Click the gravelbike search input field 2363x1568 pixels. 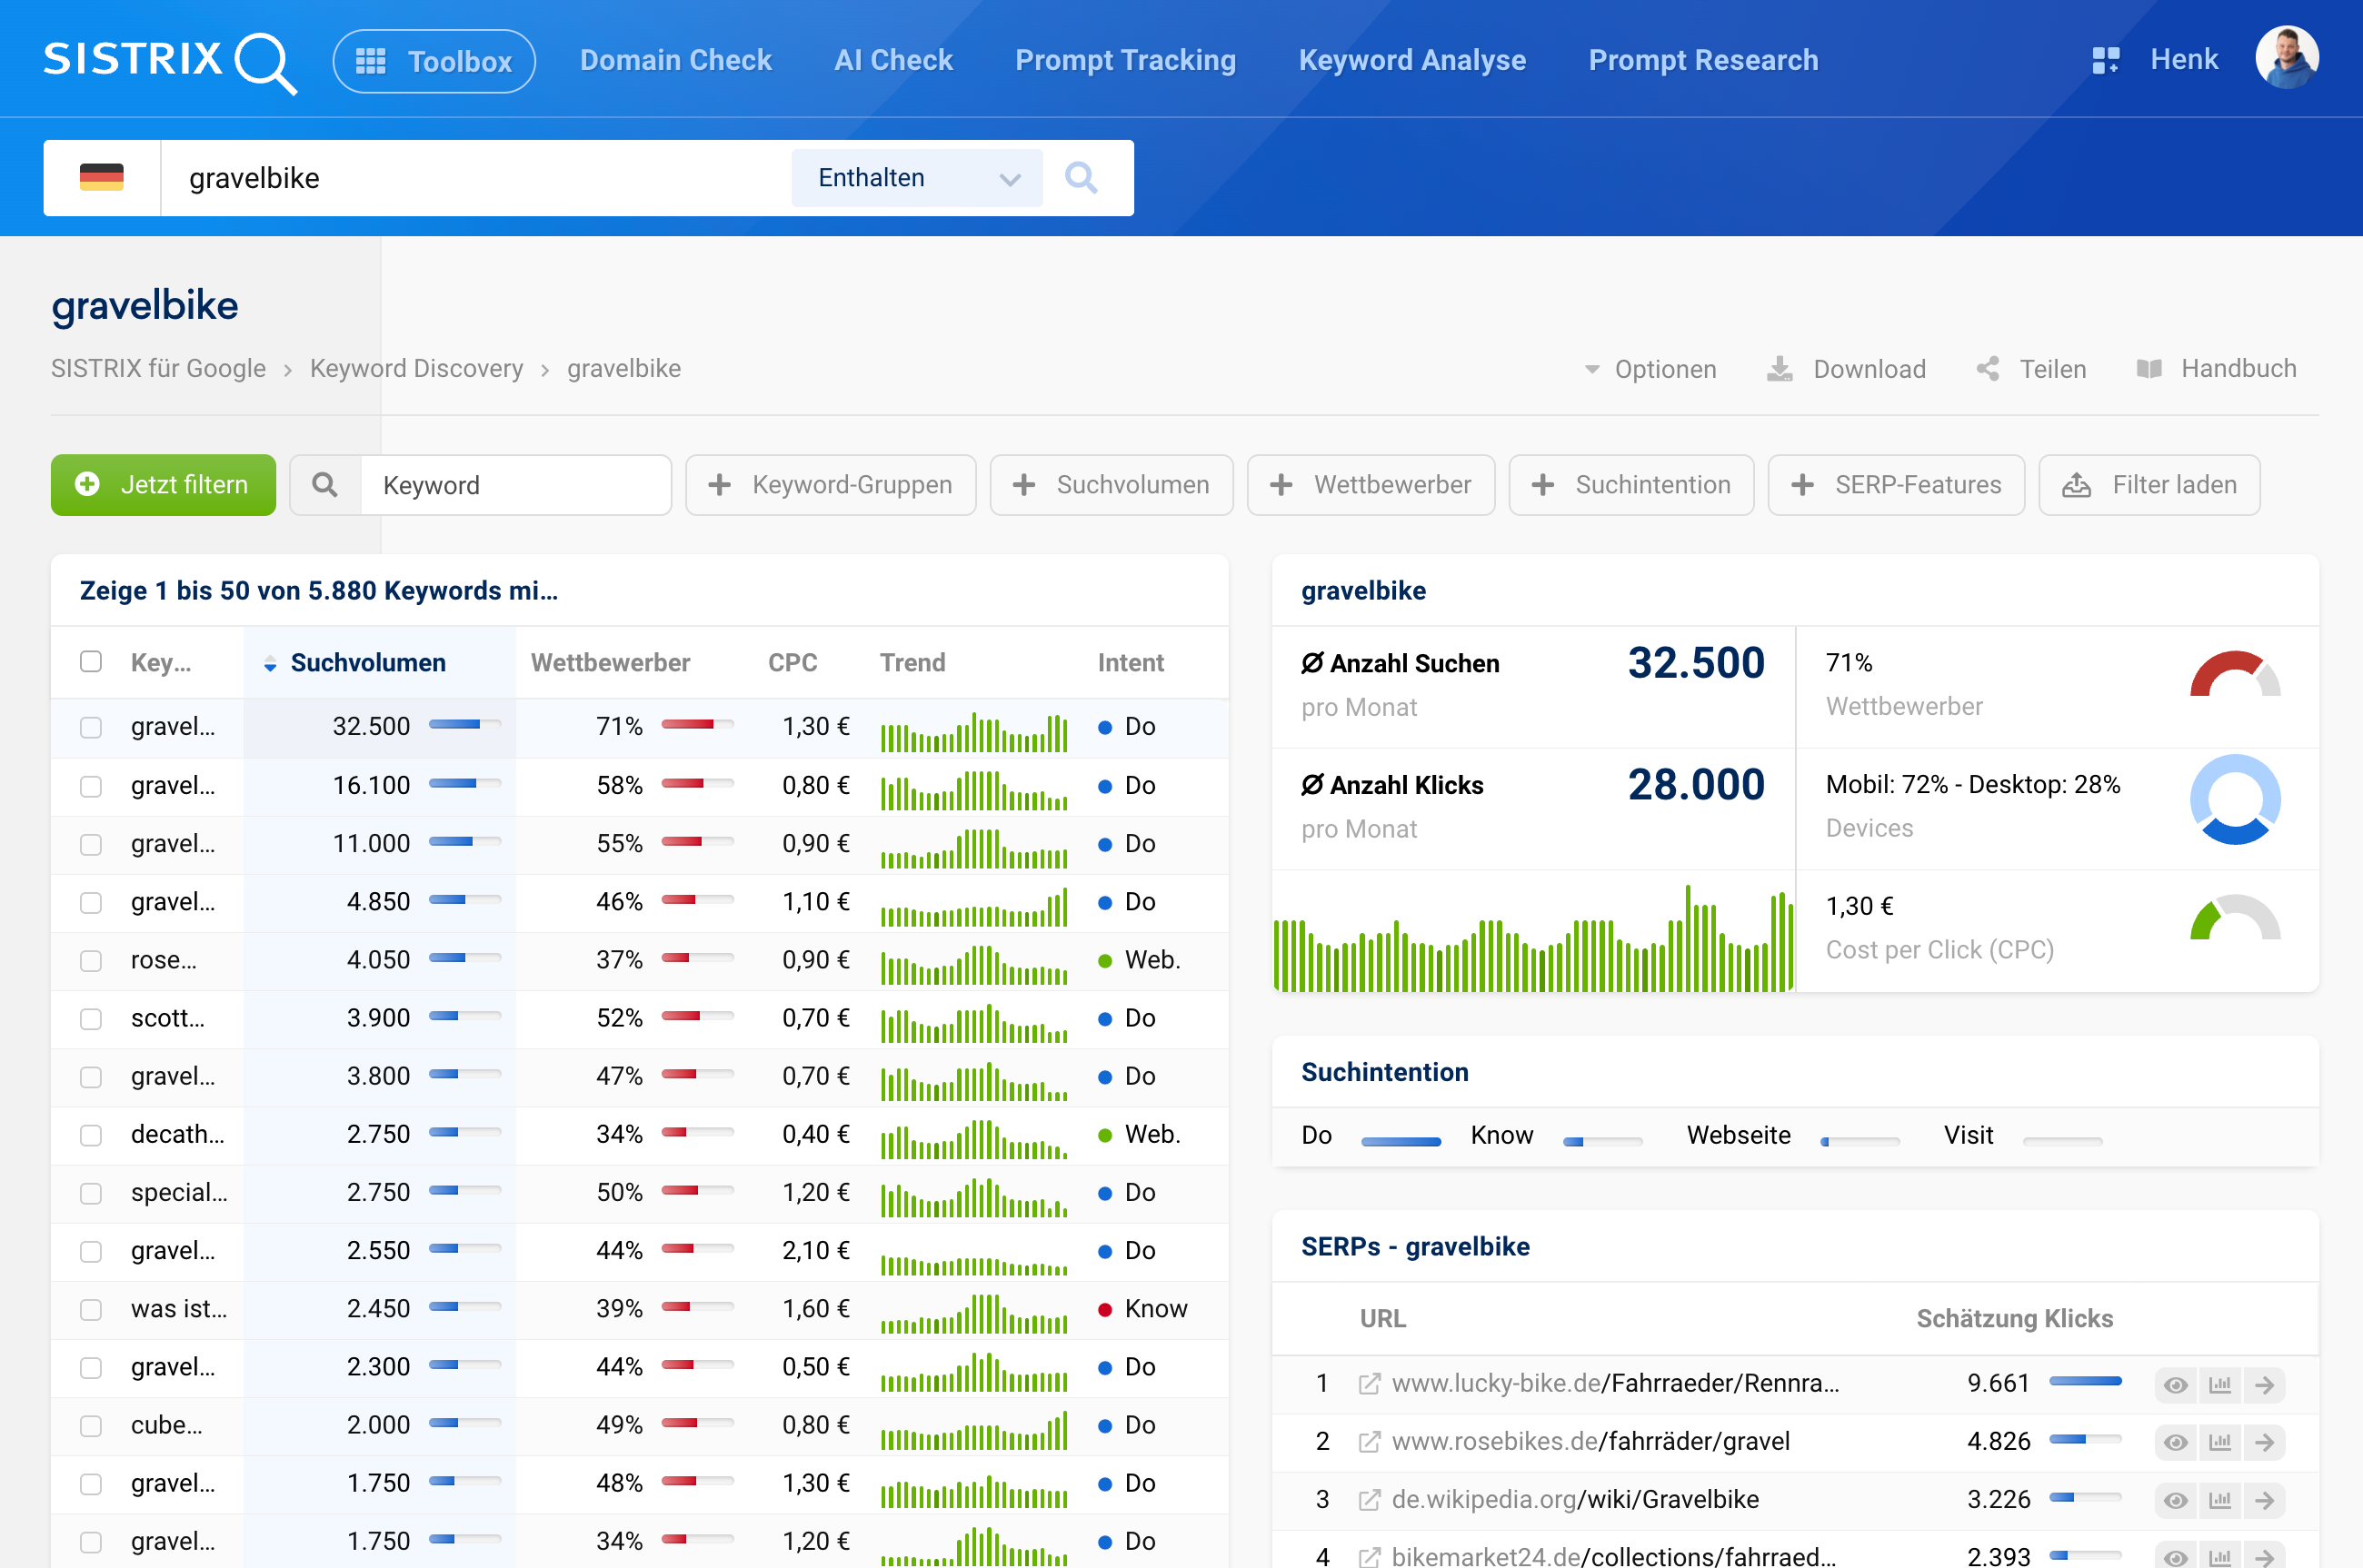pyautogui.click(x=476, y=178)
